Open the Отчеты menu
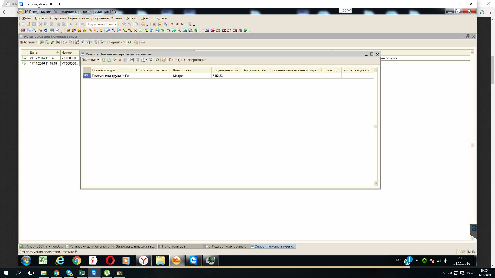The width and height of the screenshot is (495, 278). [117, 18]
